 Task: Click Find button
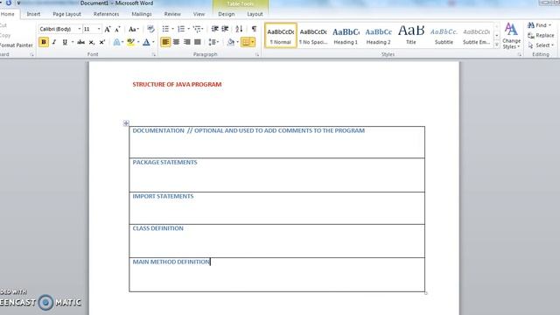539,25
